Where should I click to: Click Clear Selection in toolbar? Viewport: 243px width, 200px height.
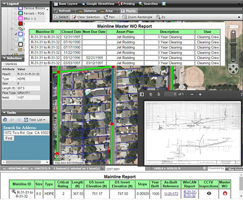click(86, 17)
